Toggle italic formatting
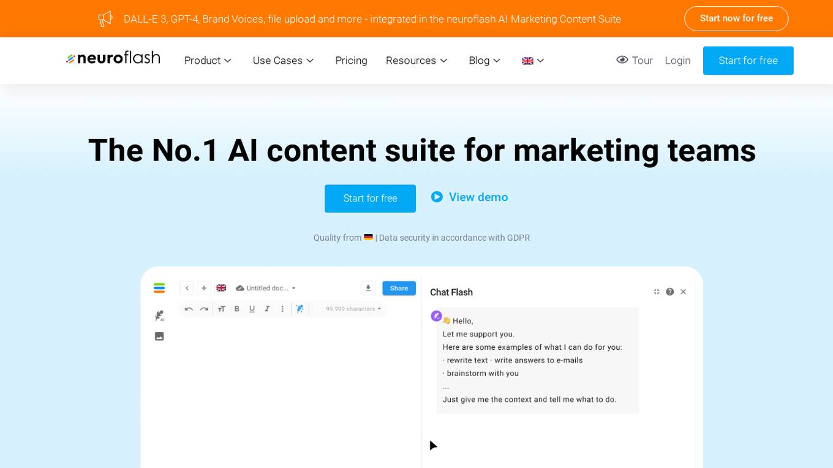The image size is (833, 468). coord(267,309)
